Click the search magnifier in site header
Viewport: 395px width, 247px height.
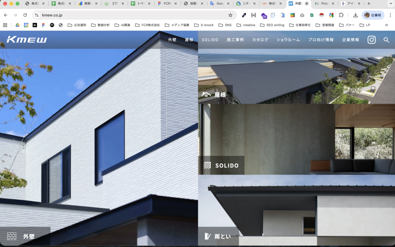386,40
